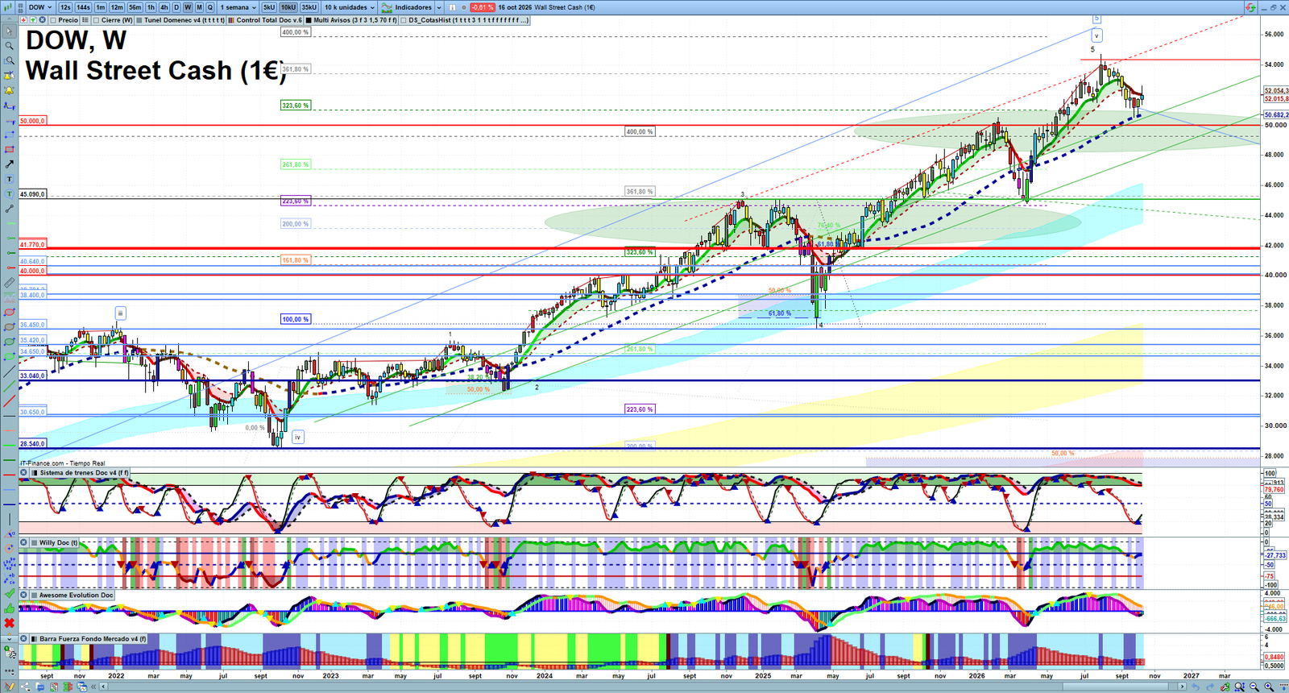Viewport: 1289px width, 693px height.
Task: Switch to the 1h timeframe
Action: 151,7
